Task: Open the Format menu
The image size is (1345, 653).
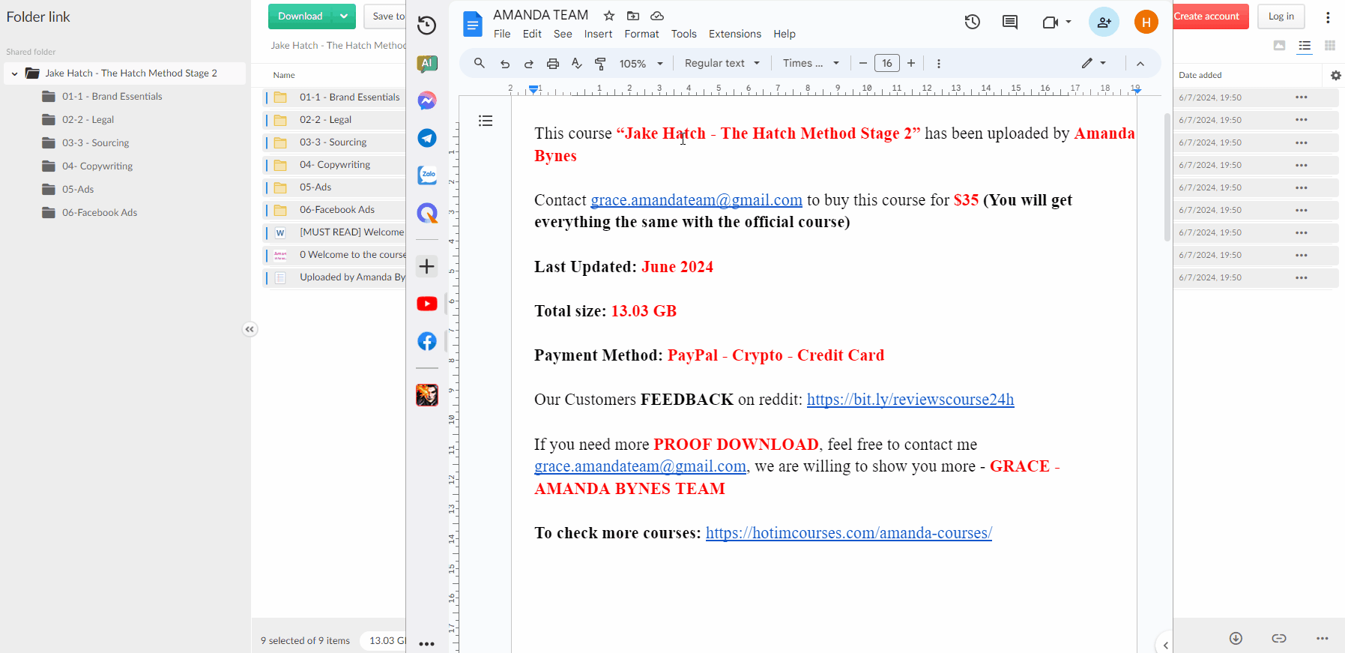Action: pos(641,34)
